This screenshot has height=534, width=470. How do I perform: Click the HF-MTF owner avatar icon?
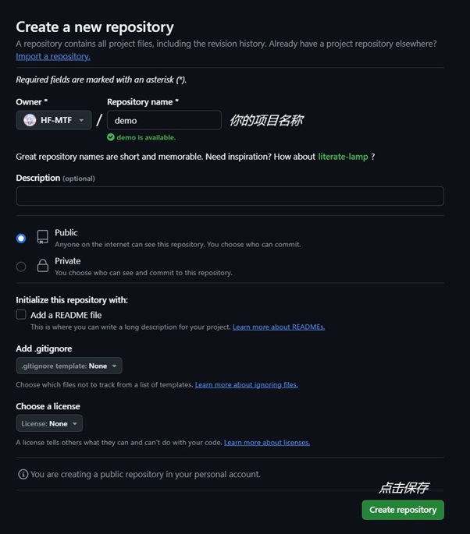click(x=30, y=120)
